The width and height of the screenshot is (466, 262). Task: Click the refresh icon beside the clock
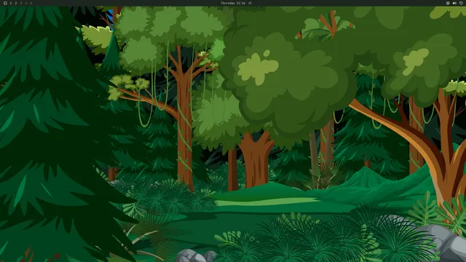click(250, 3)
